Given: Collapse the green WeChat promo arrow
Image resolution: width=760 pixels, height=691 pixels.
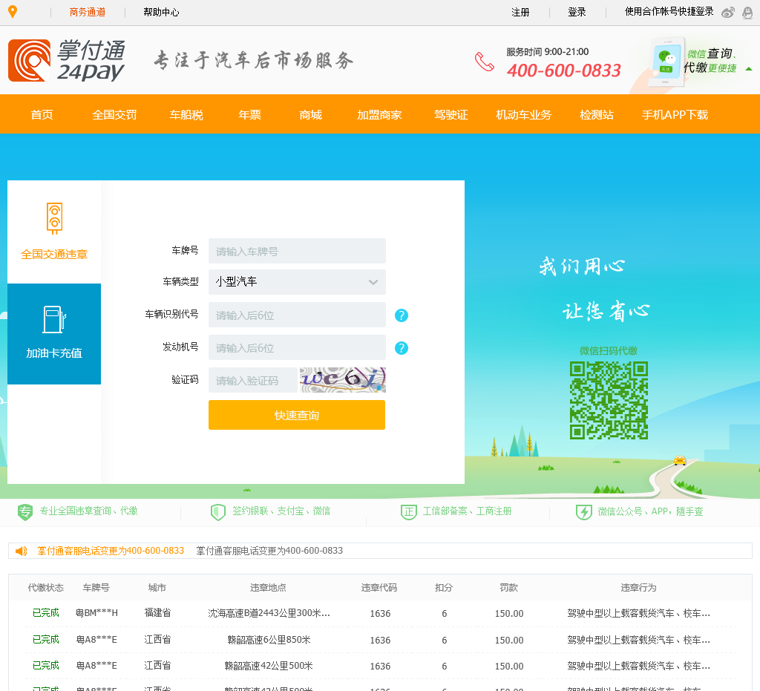Looking at the screenshot, I should 748,69.
